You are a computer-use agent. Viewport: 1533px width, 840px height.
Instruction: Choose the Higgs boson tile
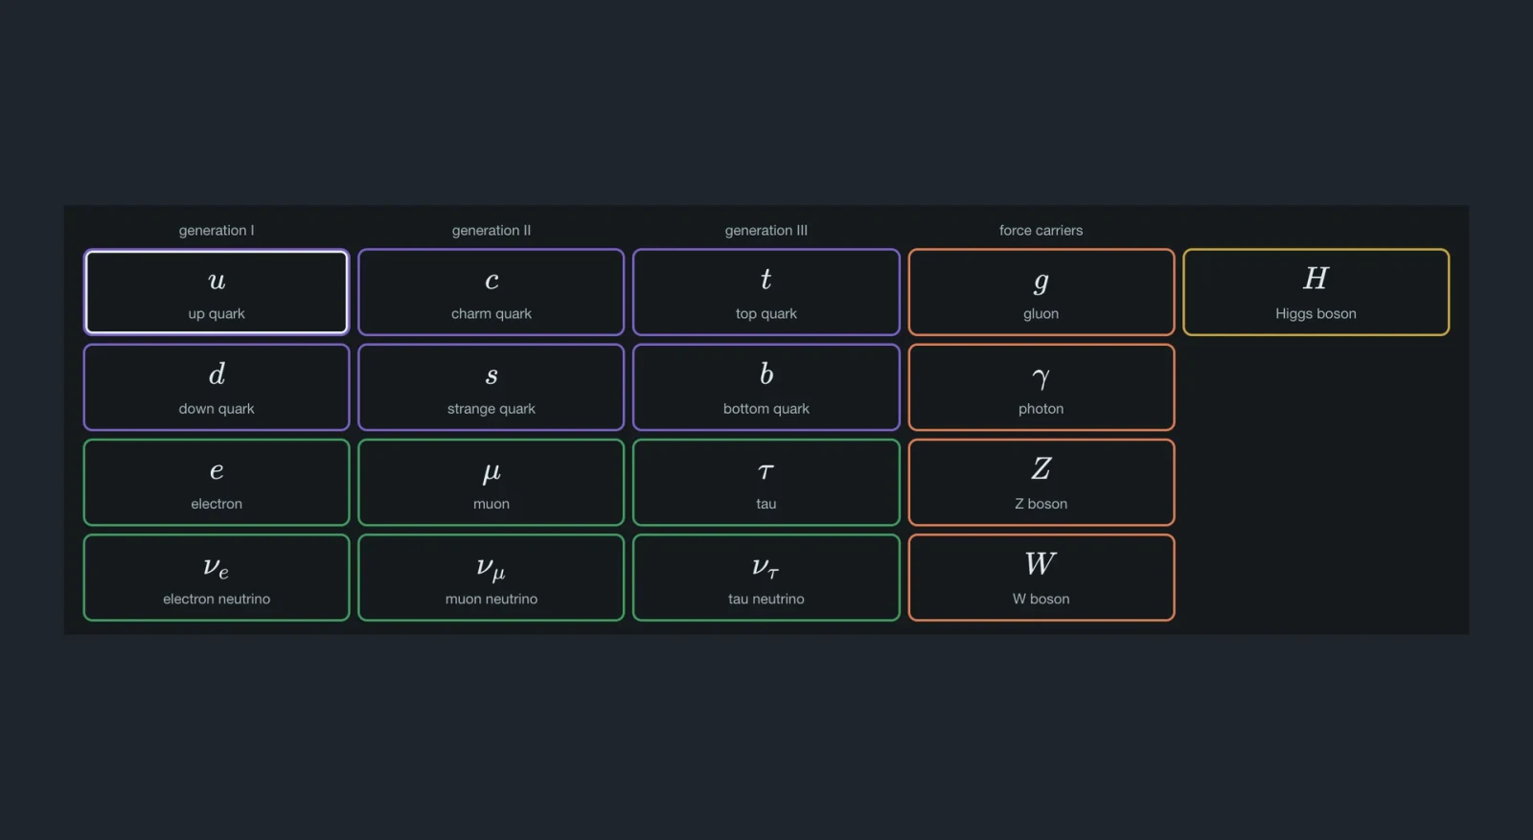click(1316, 292)
